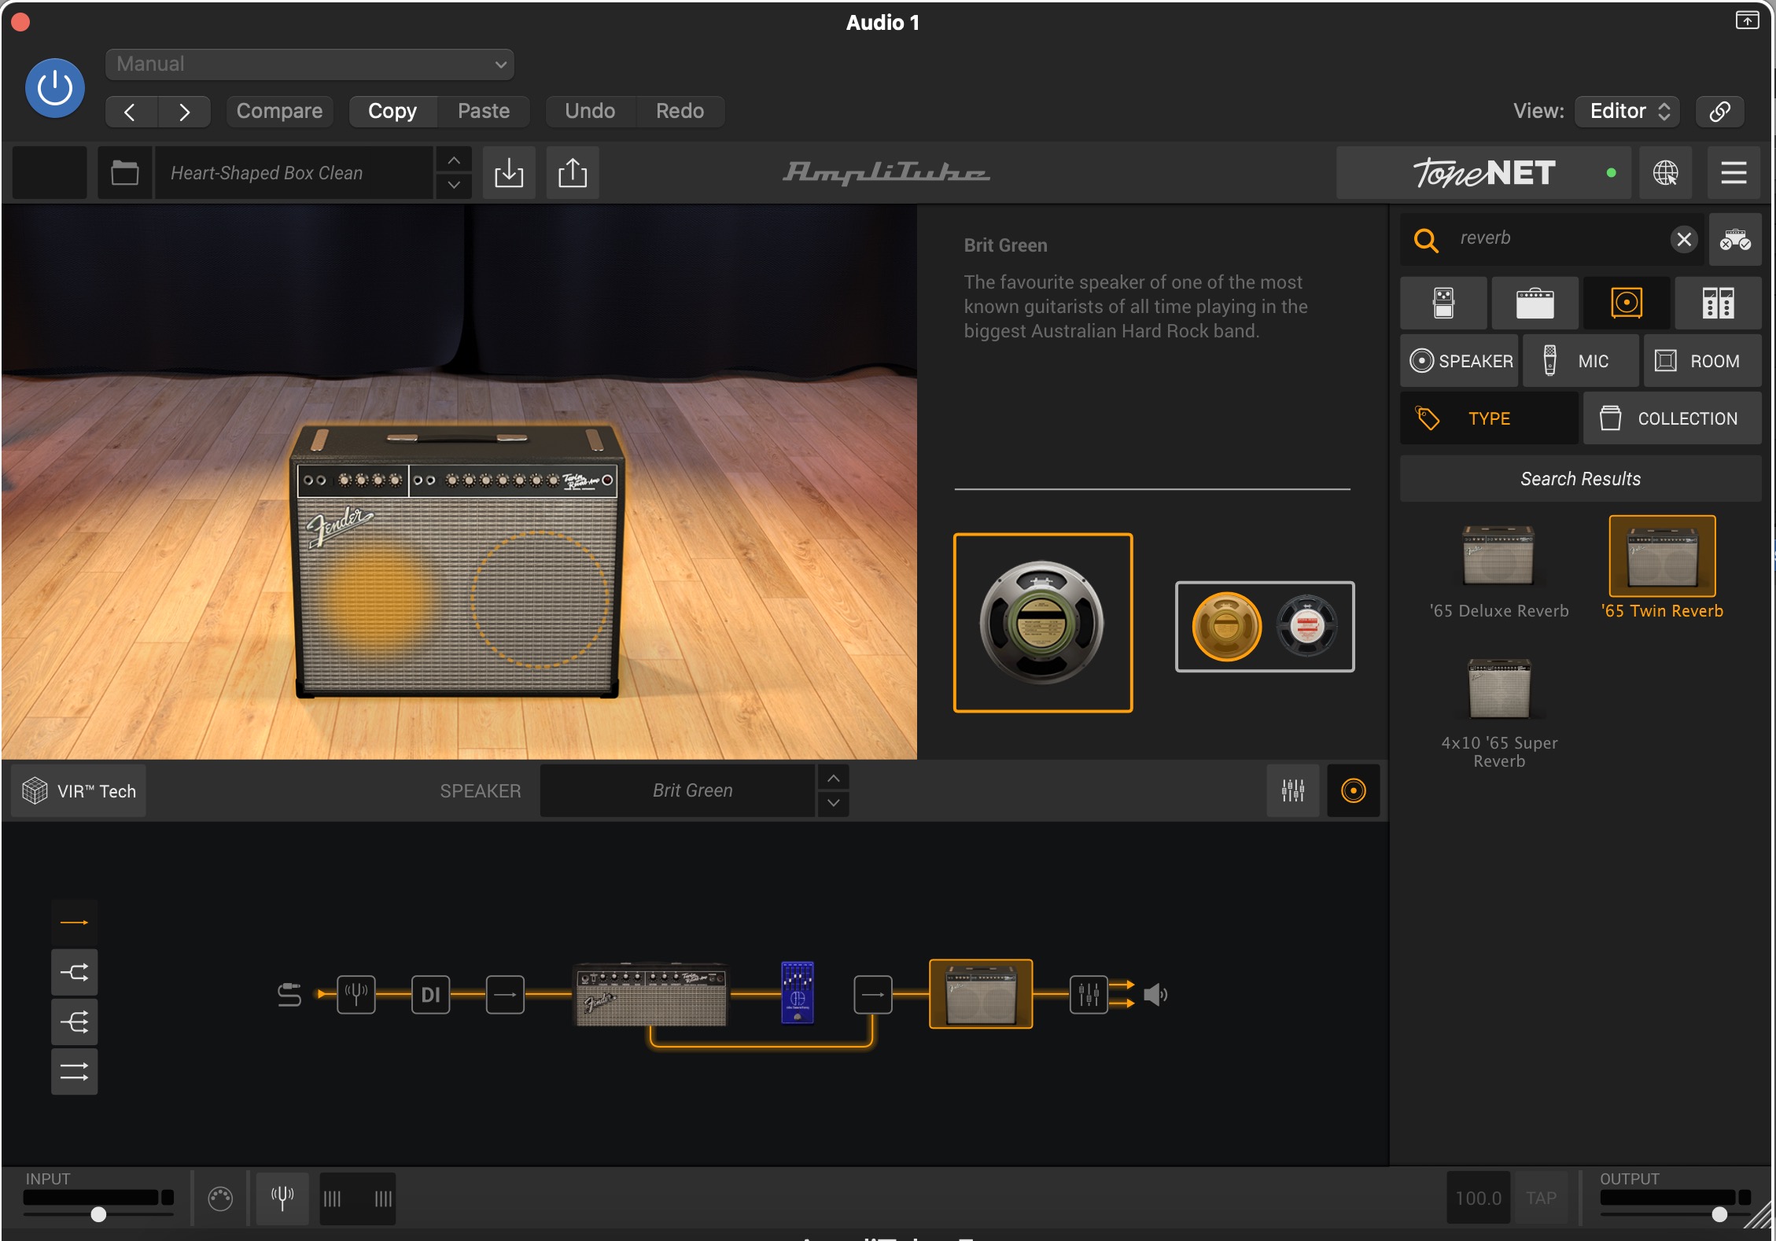The width and height of the screenshot is (1776, 1241).
Task: Click the globe web icon
Action: 1665,172
